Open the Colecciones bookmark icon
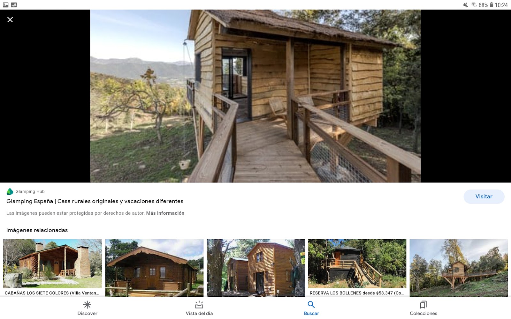Screen dimensions: 511x319 (423, 305)
